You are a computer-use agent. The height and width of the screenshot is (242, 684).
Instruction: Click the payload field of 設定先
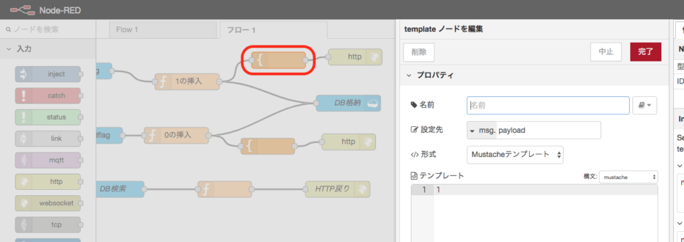(548, 130)
